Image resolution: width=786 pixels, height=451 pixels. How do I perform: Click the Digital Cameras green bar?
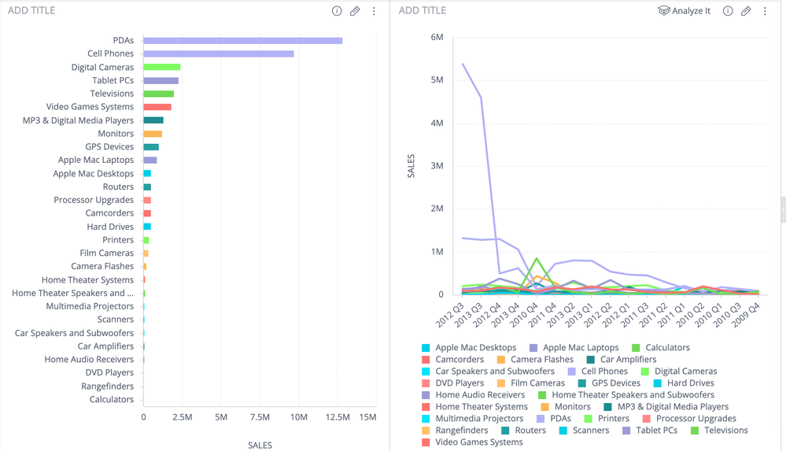point(161,68)
